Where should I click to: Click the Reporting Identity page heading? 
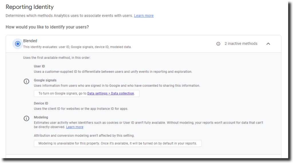[x=29, y=7]
